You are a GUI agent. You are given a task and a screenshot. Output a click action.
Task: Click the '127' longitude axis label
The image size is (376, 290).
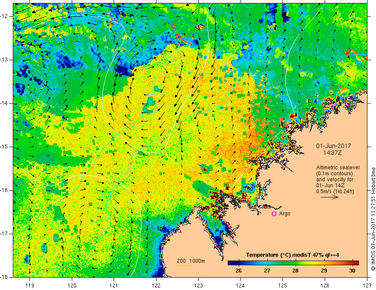point(367,285)
